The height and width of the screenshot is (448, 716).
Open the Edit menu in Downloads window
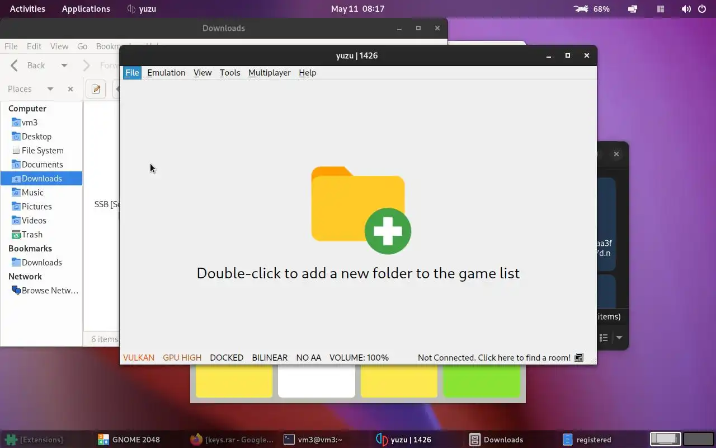pos(34,46)
